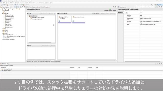Select vector_data.h file

[x=9, y=27]
